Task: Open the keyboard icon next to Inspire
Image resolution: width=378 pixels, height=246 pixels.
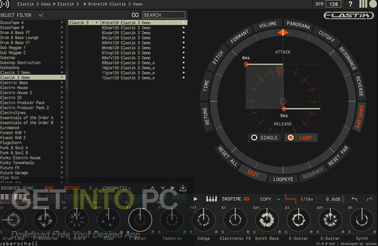Action: tap(211, 199)
